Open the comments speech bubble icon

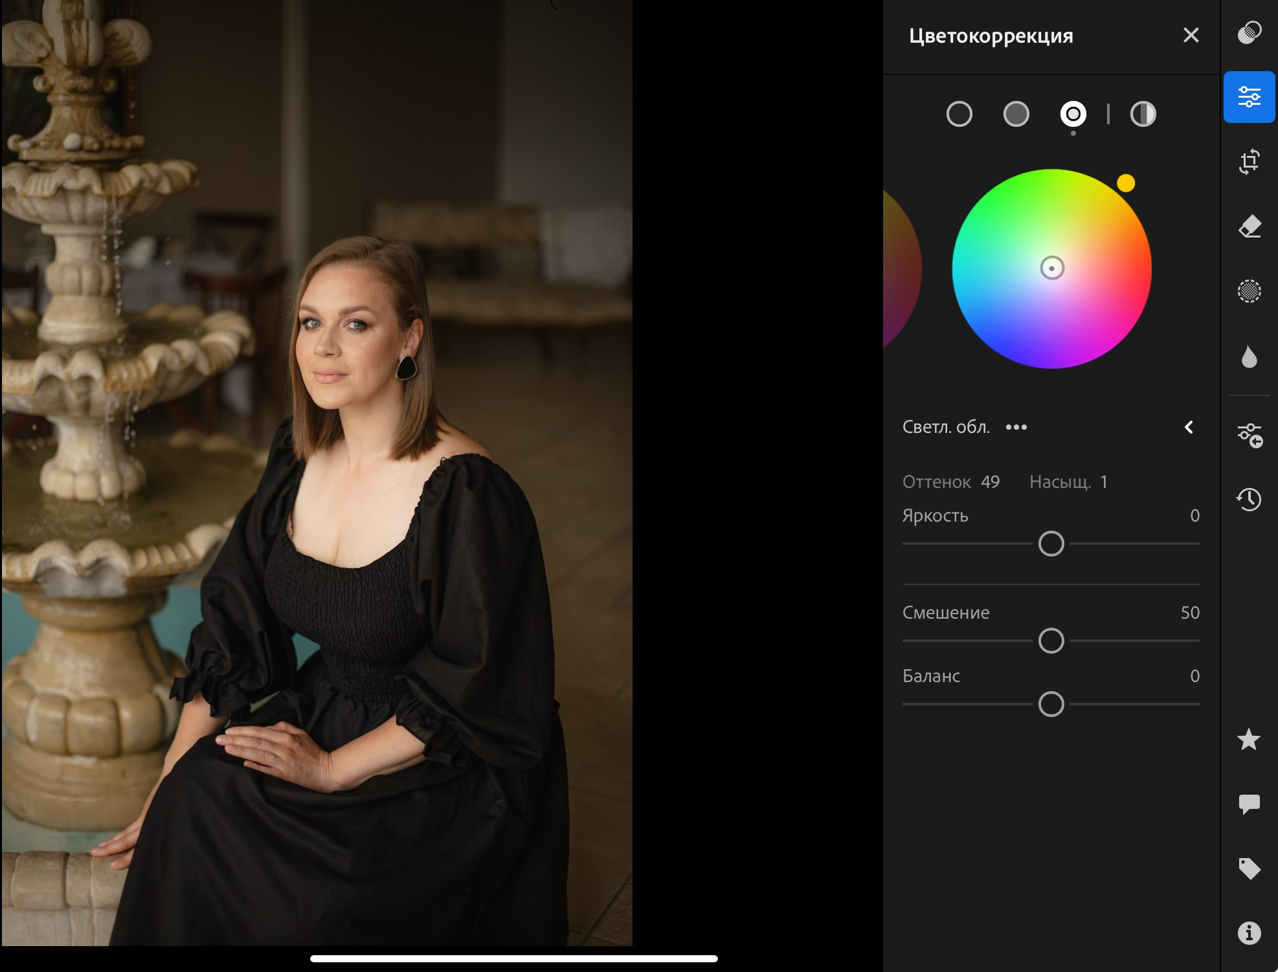[x=1249, y=804]
